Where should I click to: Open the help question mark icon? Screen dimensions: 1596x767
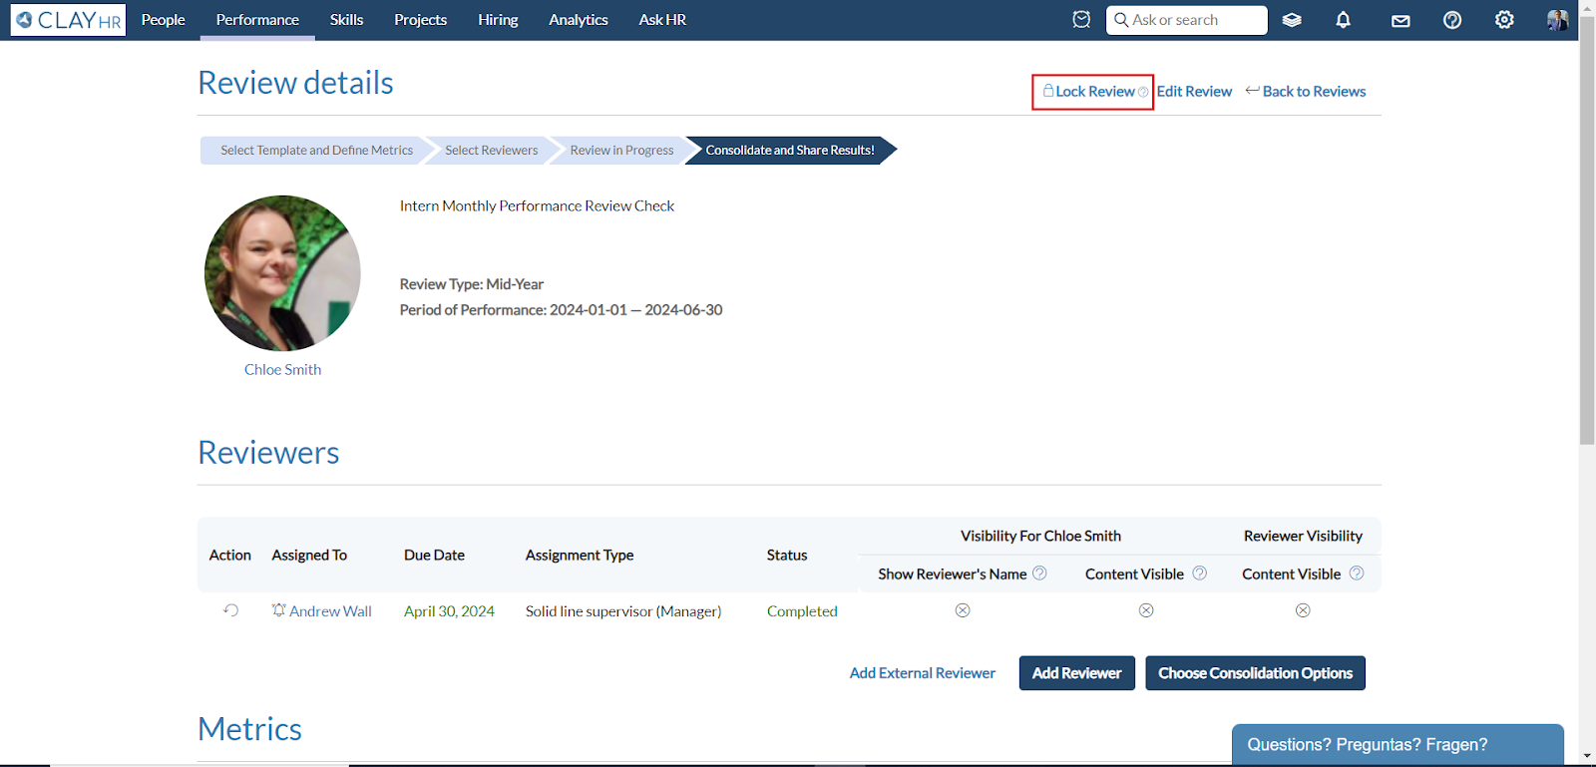(1452, 20)
